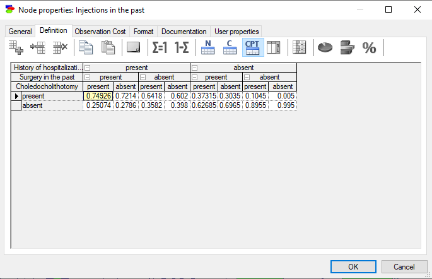Select the cell with value 0.602
The image size is (432, 279).
coord(177,96)
